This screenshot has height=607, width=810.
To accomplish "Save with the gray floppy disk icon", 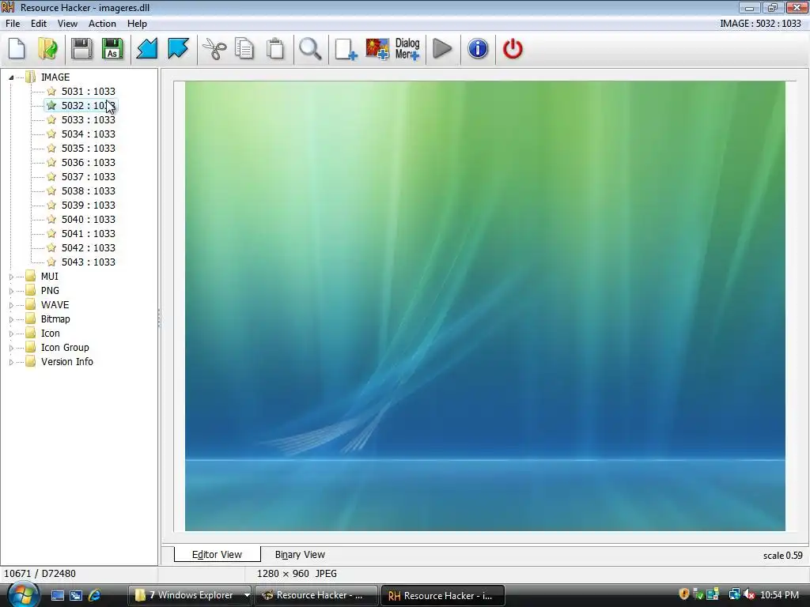I will pos(81,49).
